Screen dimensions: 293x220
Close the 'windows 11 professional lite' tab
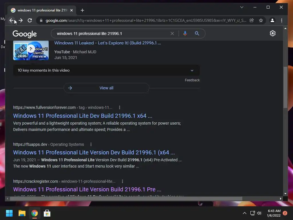(x=71, y=10)
